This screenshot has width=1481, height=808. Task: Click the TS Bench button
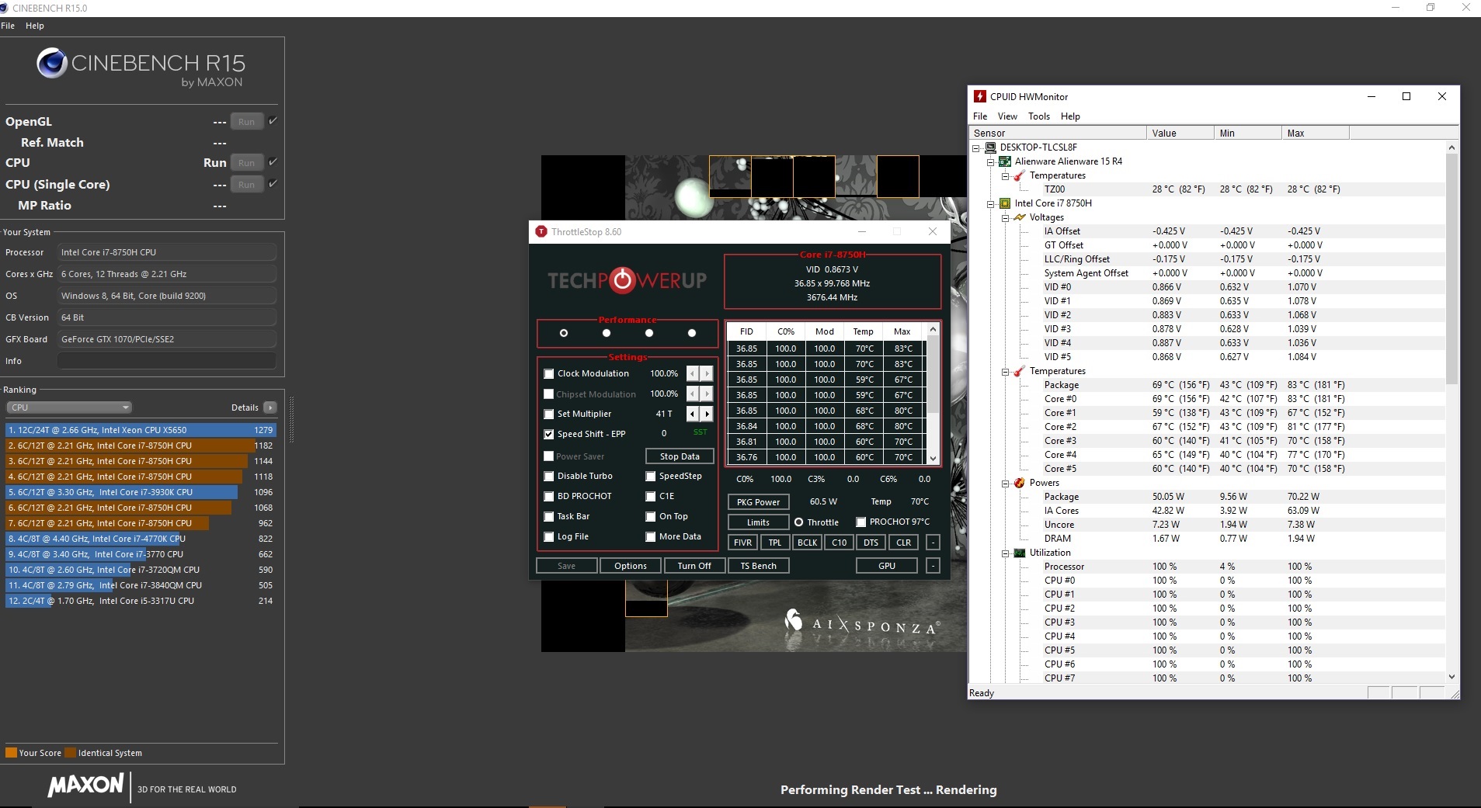pyautogui.click(x=758, y=566)
